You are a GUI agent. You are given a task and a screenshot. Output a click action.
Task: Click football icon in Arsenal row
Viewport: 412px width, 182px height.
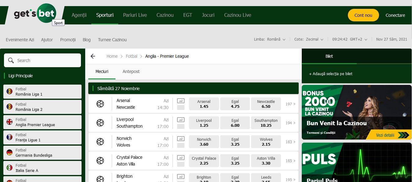click(100, 104)
